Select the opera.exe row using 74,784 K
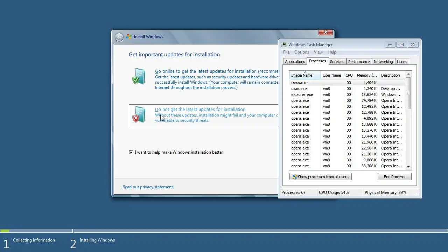Screen dimensions: 448x252 coord(347,100)
